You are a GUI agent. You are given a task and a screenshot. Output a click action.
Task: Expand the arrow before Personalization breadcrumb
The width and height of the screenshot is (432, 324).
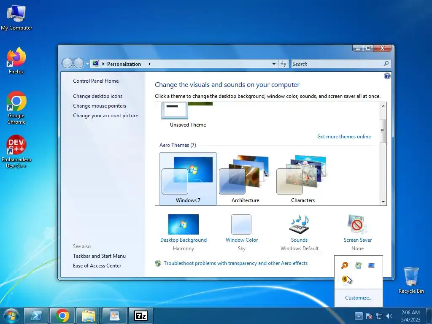(x=103, y=64)
